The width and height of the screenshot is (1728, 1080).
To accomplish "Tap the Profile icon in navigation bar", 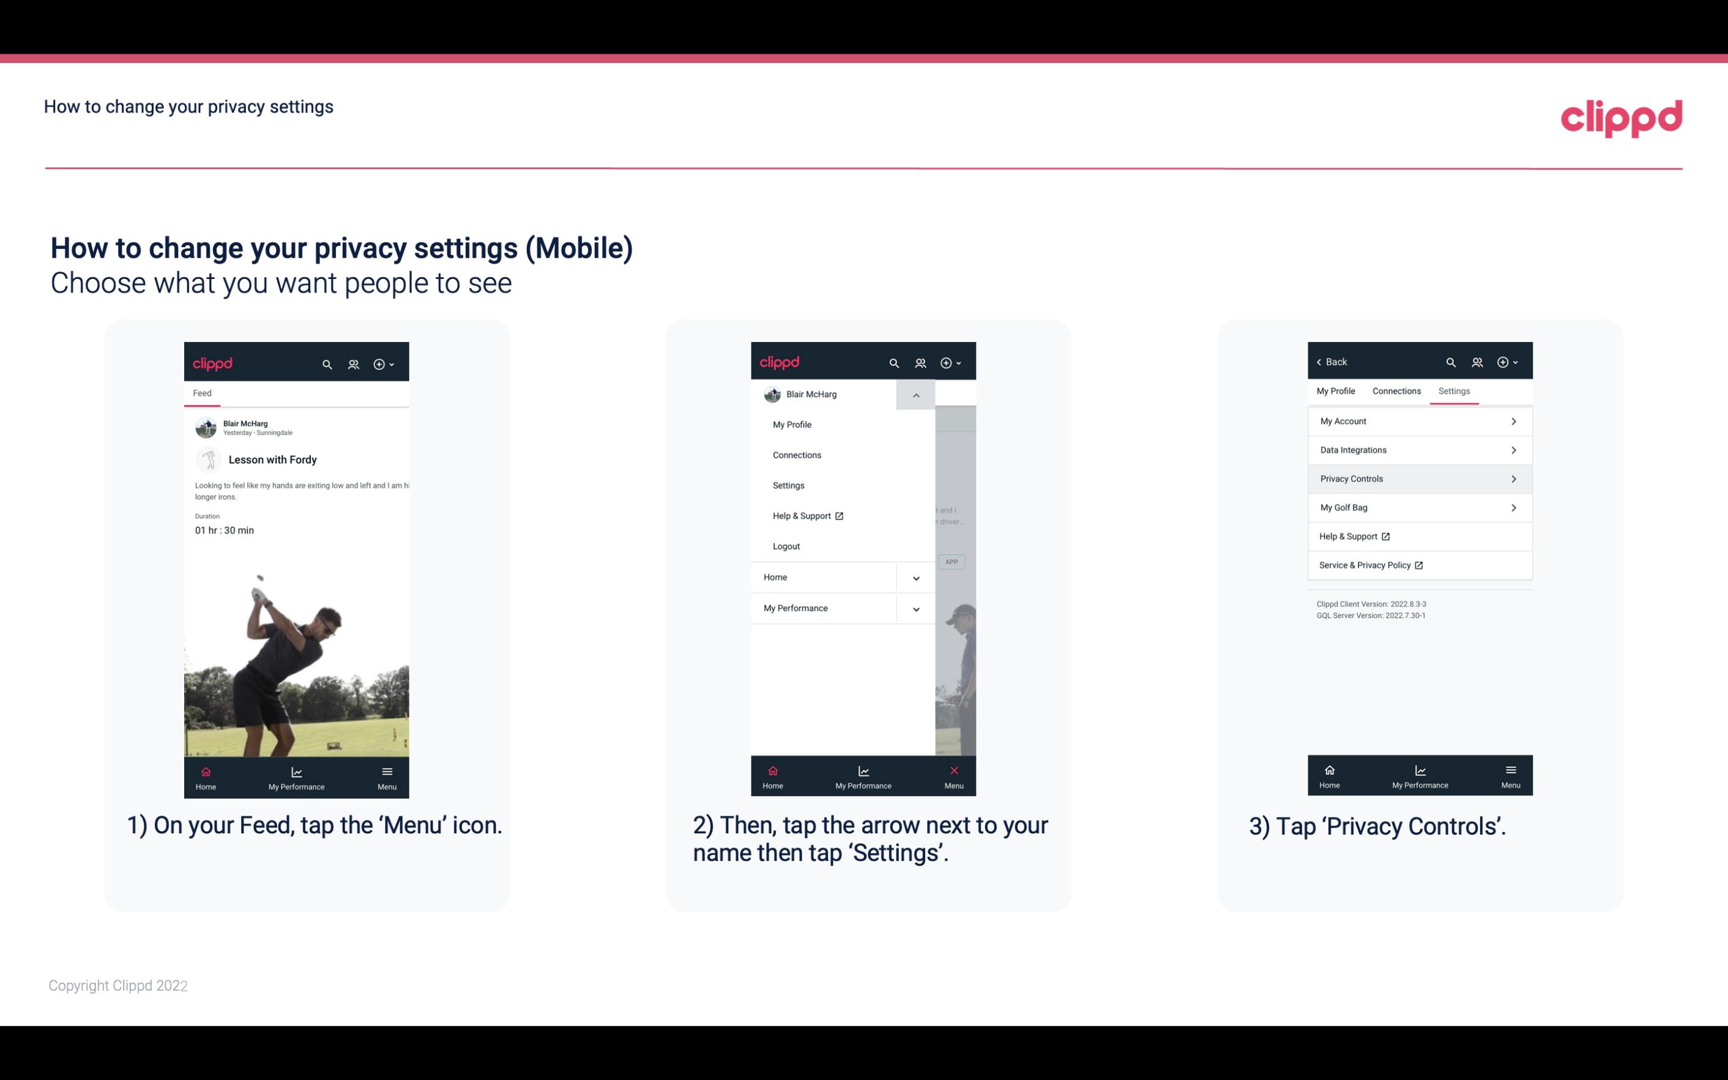I will (x=352, y=362).
